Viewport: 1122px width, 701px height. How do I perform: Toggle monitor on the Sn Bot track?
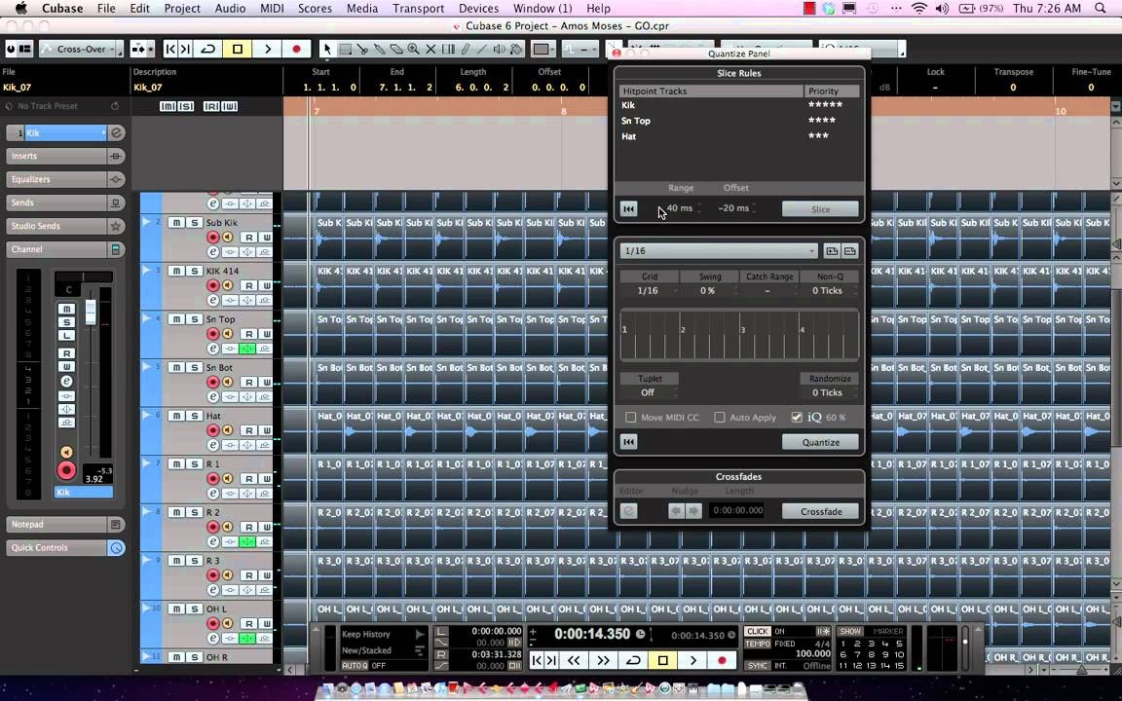pos(228,382)
